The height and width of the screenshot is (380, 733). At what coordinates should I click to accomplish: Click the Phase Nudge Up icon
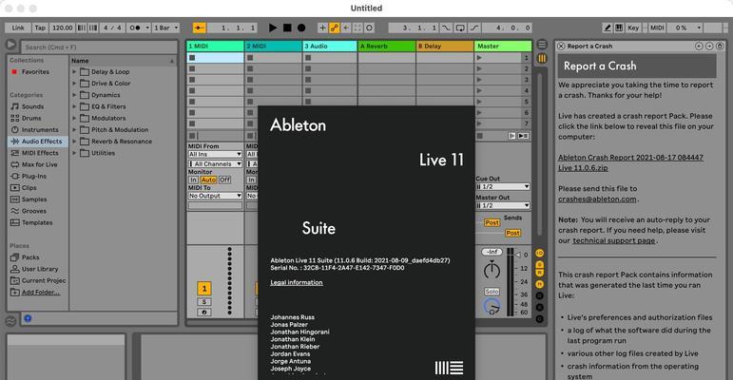(93, 28)
